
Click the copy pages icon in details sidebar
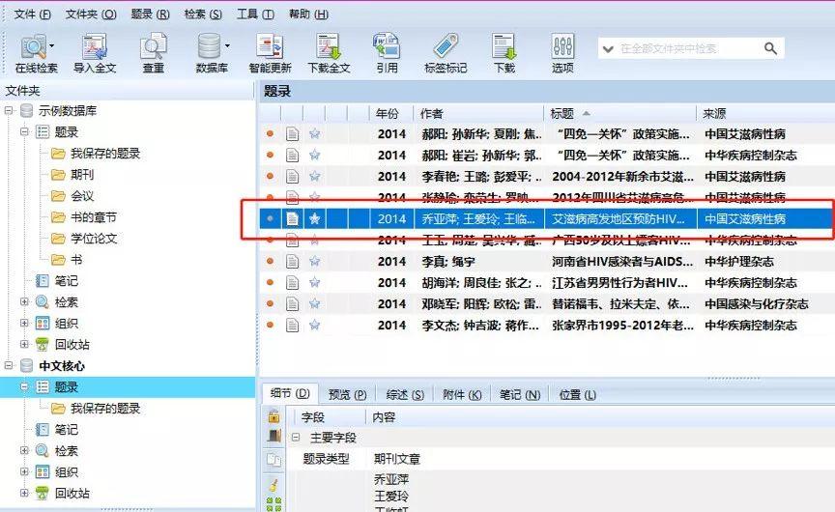[x=274, y=459]
